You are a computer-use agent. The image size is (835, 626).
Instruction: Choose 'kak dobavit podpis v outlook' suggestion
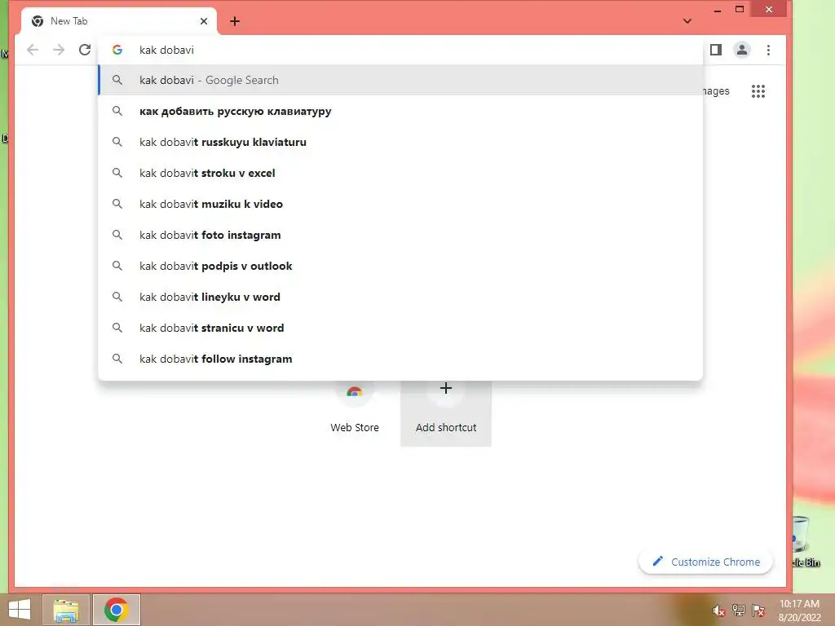400,266
